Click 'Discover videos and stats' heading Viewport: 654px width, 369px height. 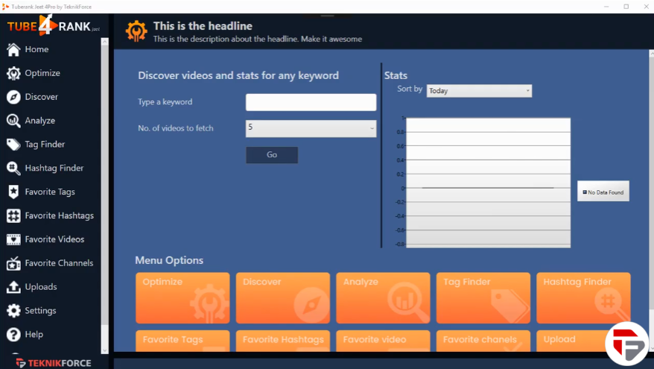(238, 75)
